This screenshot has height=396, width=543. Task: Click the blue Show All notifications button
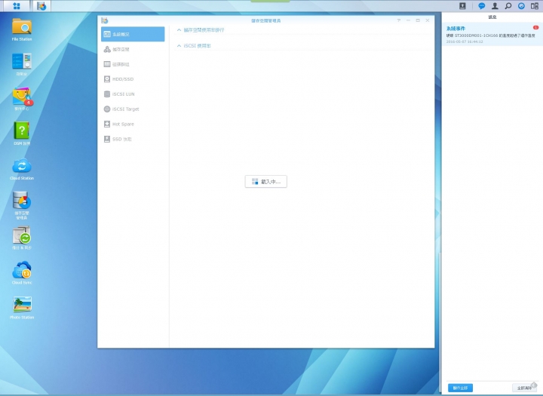(460, 388)
